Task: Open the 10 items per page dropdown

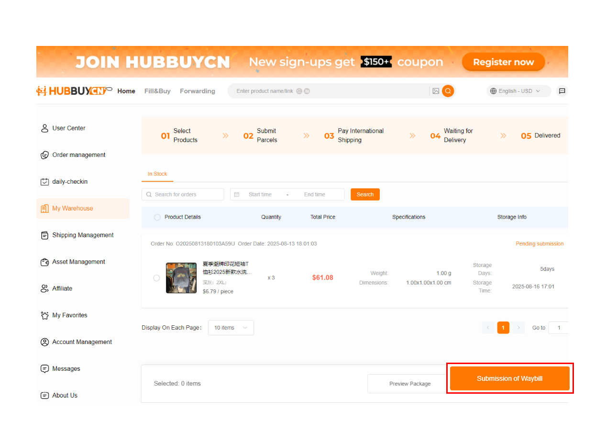Action: 231,328
